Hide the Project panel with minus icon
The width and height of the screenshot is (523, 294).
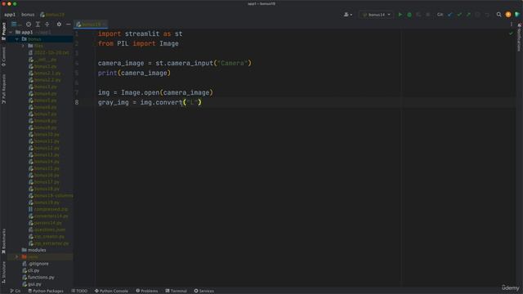click(69, 24)
